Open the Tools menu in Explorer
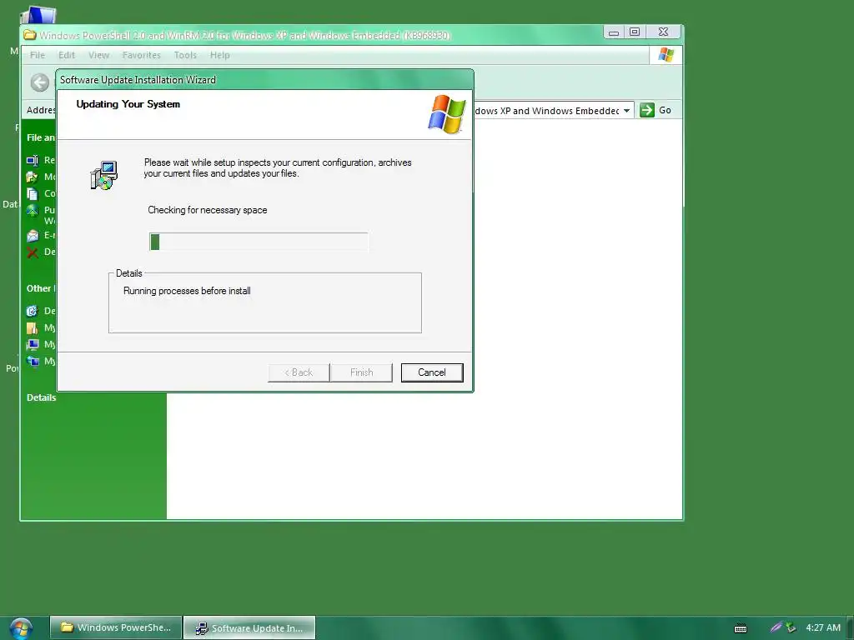The height and width of the screenshot is (640, 854). pyautogui.click(x=185, y=55)
